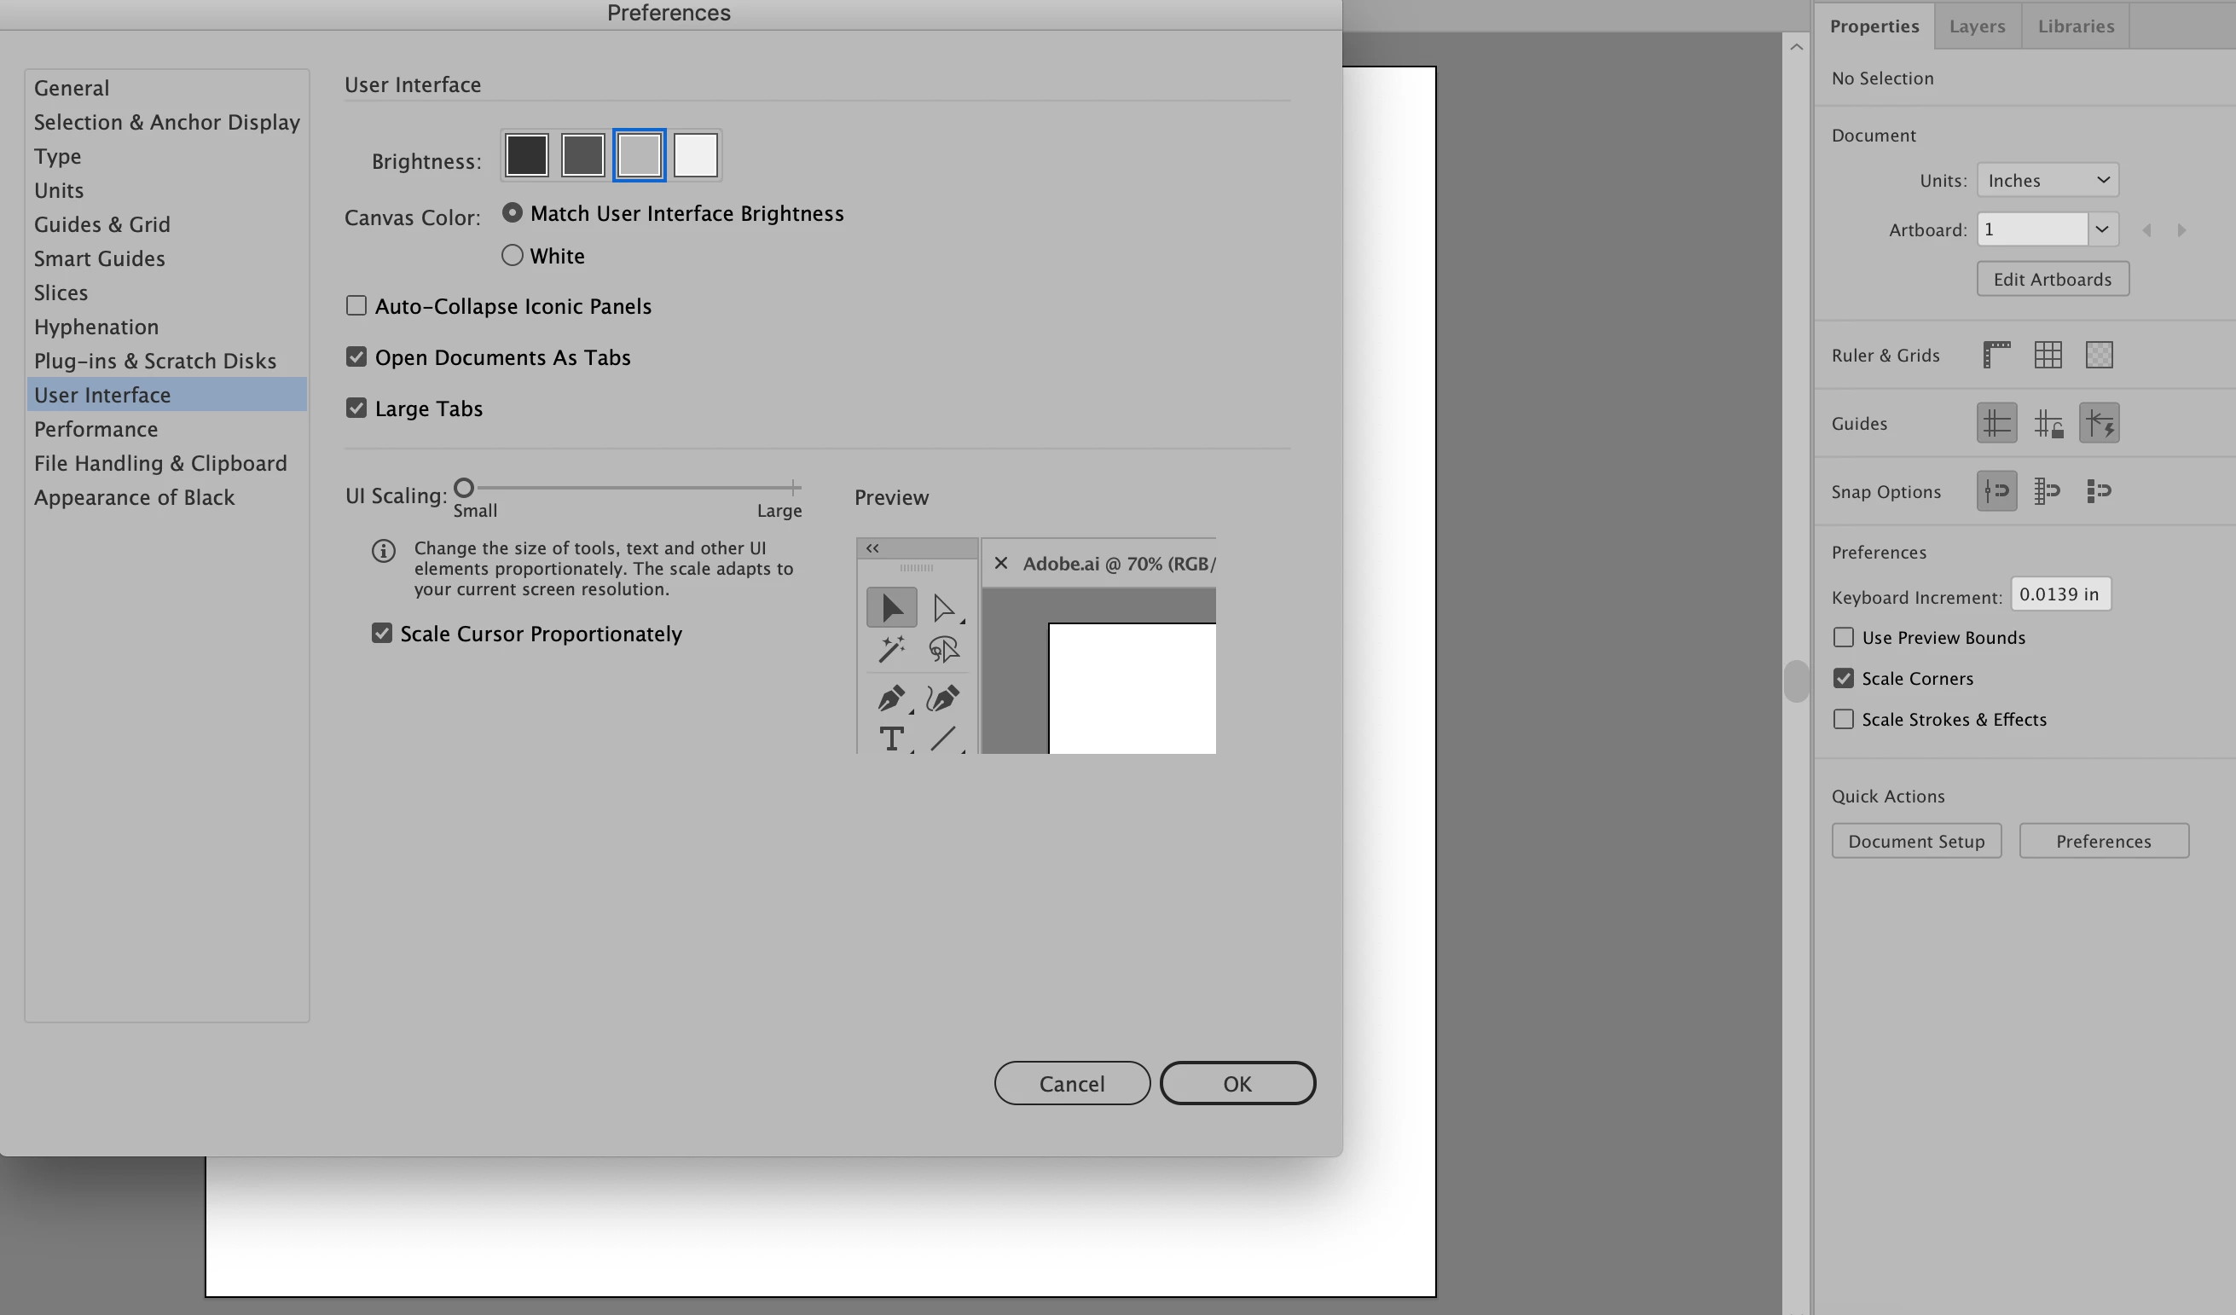The height and width of the screenshot is (1315, 2236).
Task: Toggle the Smart Guides icon
Action: point(2100,423)
